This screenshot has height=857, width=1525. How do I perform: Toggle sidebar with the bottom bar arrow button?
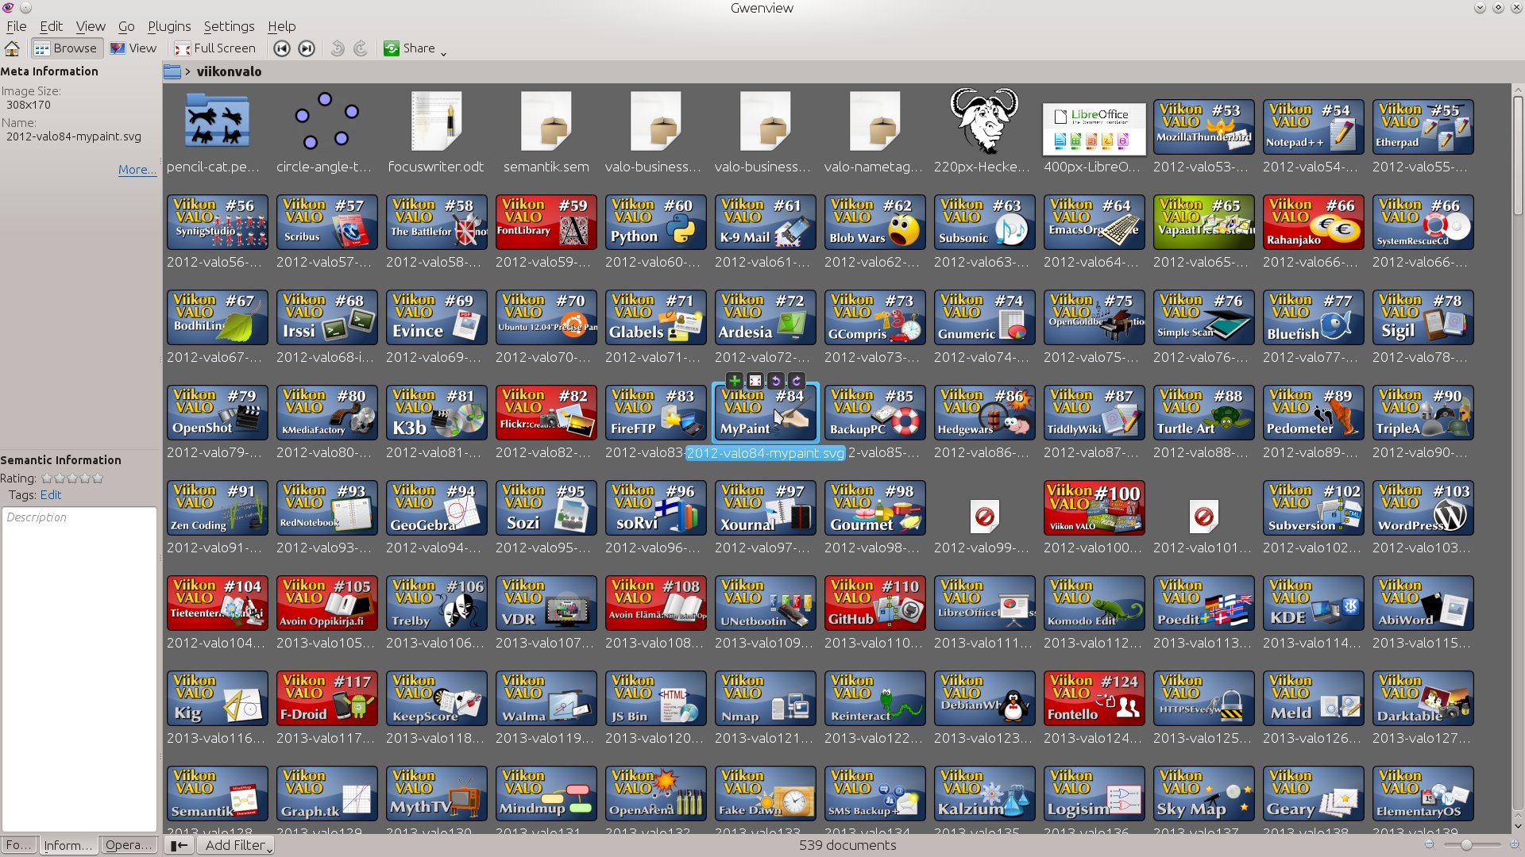(x=179, y=845)
